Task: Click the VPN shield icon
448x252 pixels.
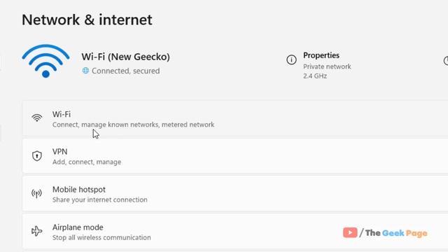Action: point(37,156)
